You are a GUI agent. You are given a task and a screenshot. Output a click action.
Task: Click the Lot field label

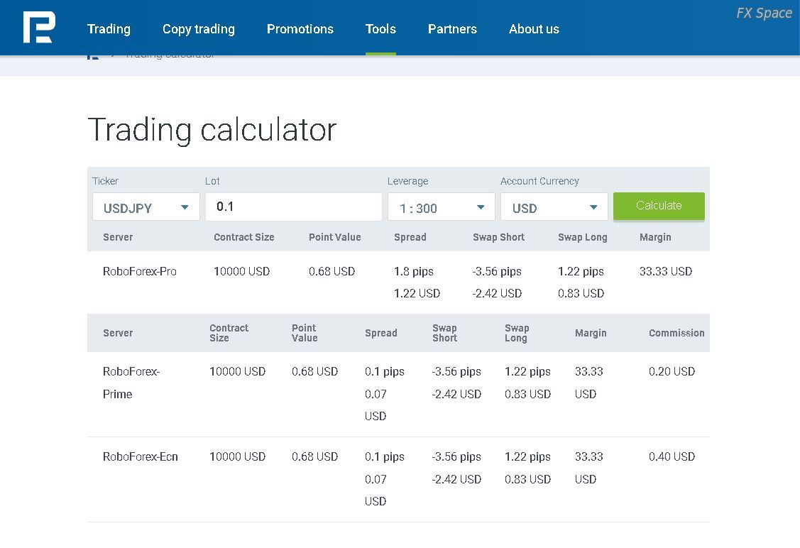coord(212,181)
